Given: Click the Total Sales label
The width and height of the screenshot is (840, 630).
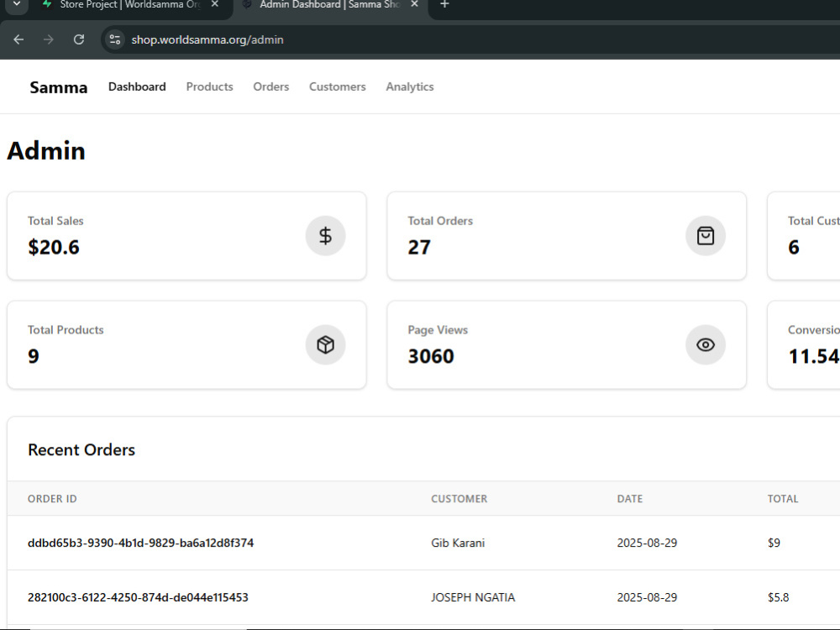Looking at the screenshot, I should click(55, 221).
